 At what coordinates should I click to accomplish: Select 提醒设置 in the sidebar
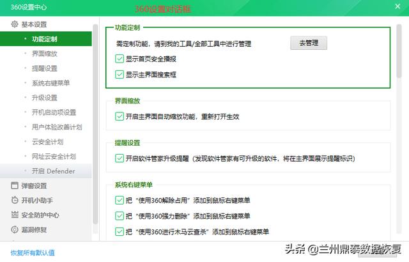pos(45,68)
